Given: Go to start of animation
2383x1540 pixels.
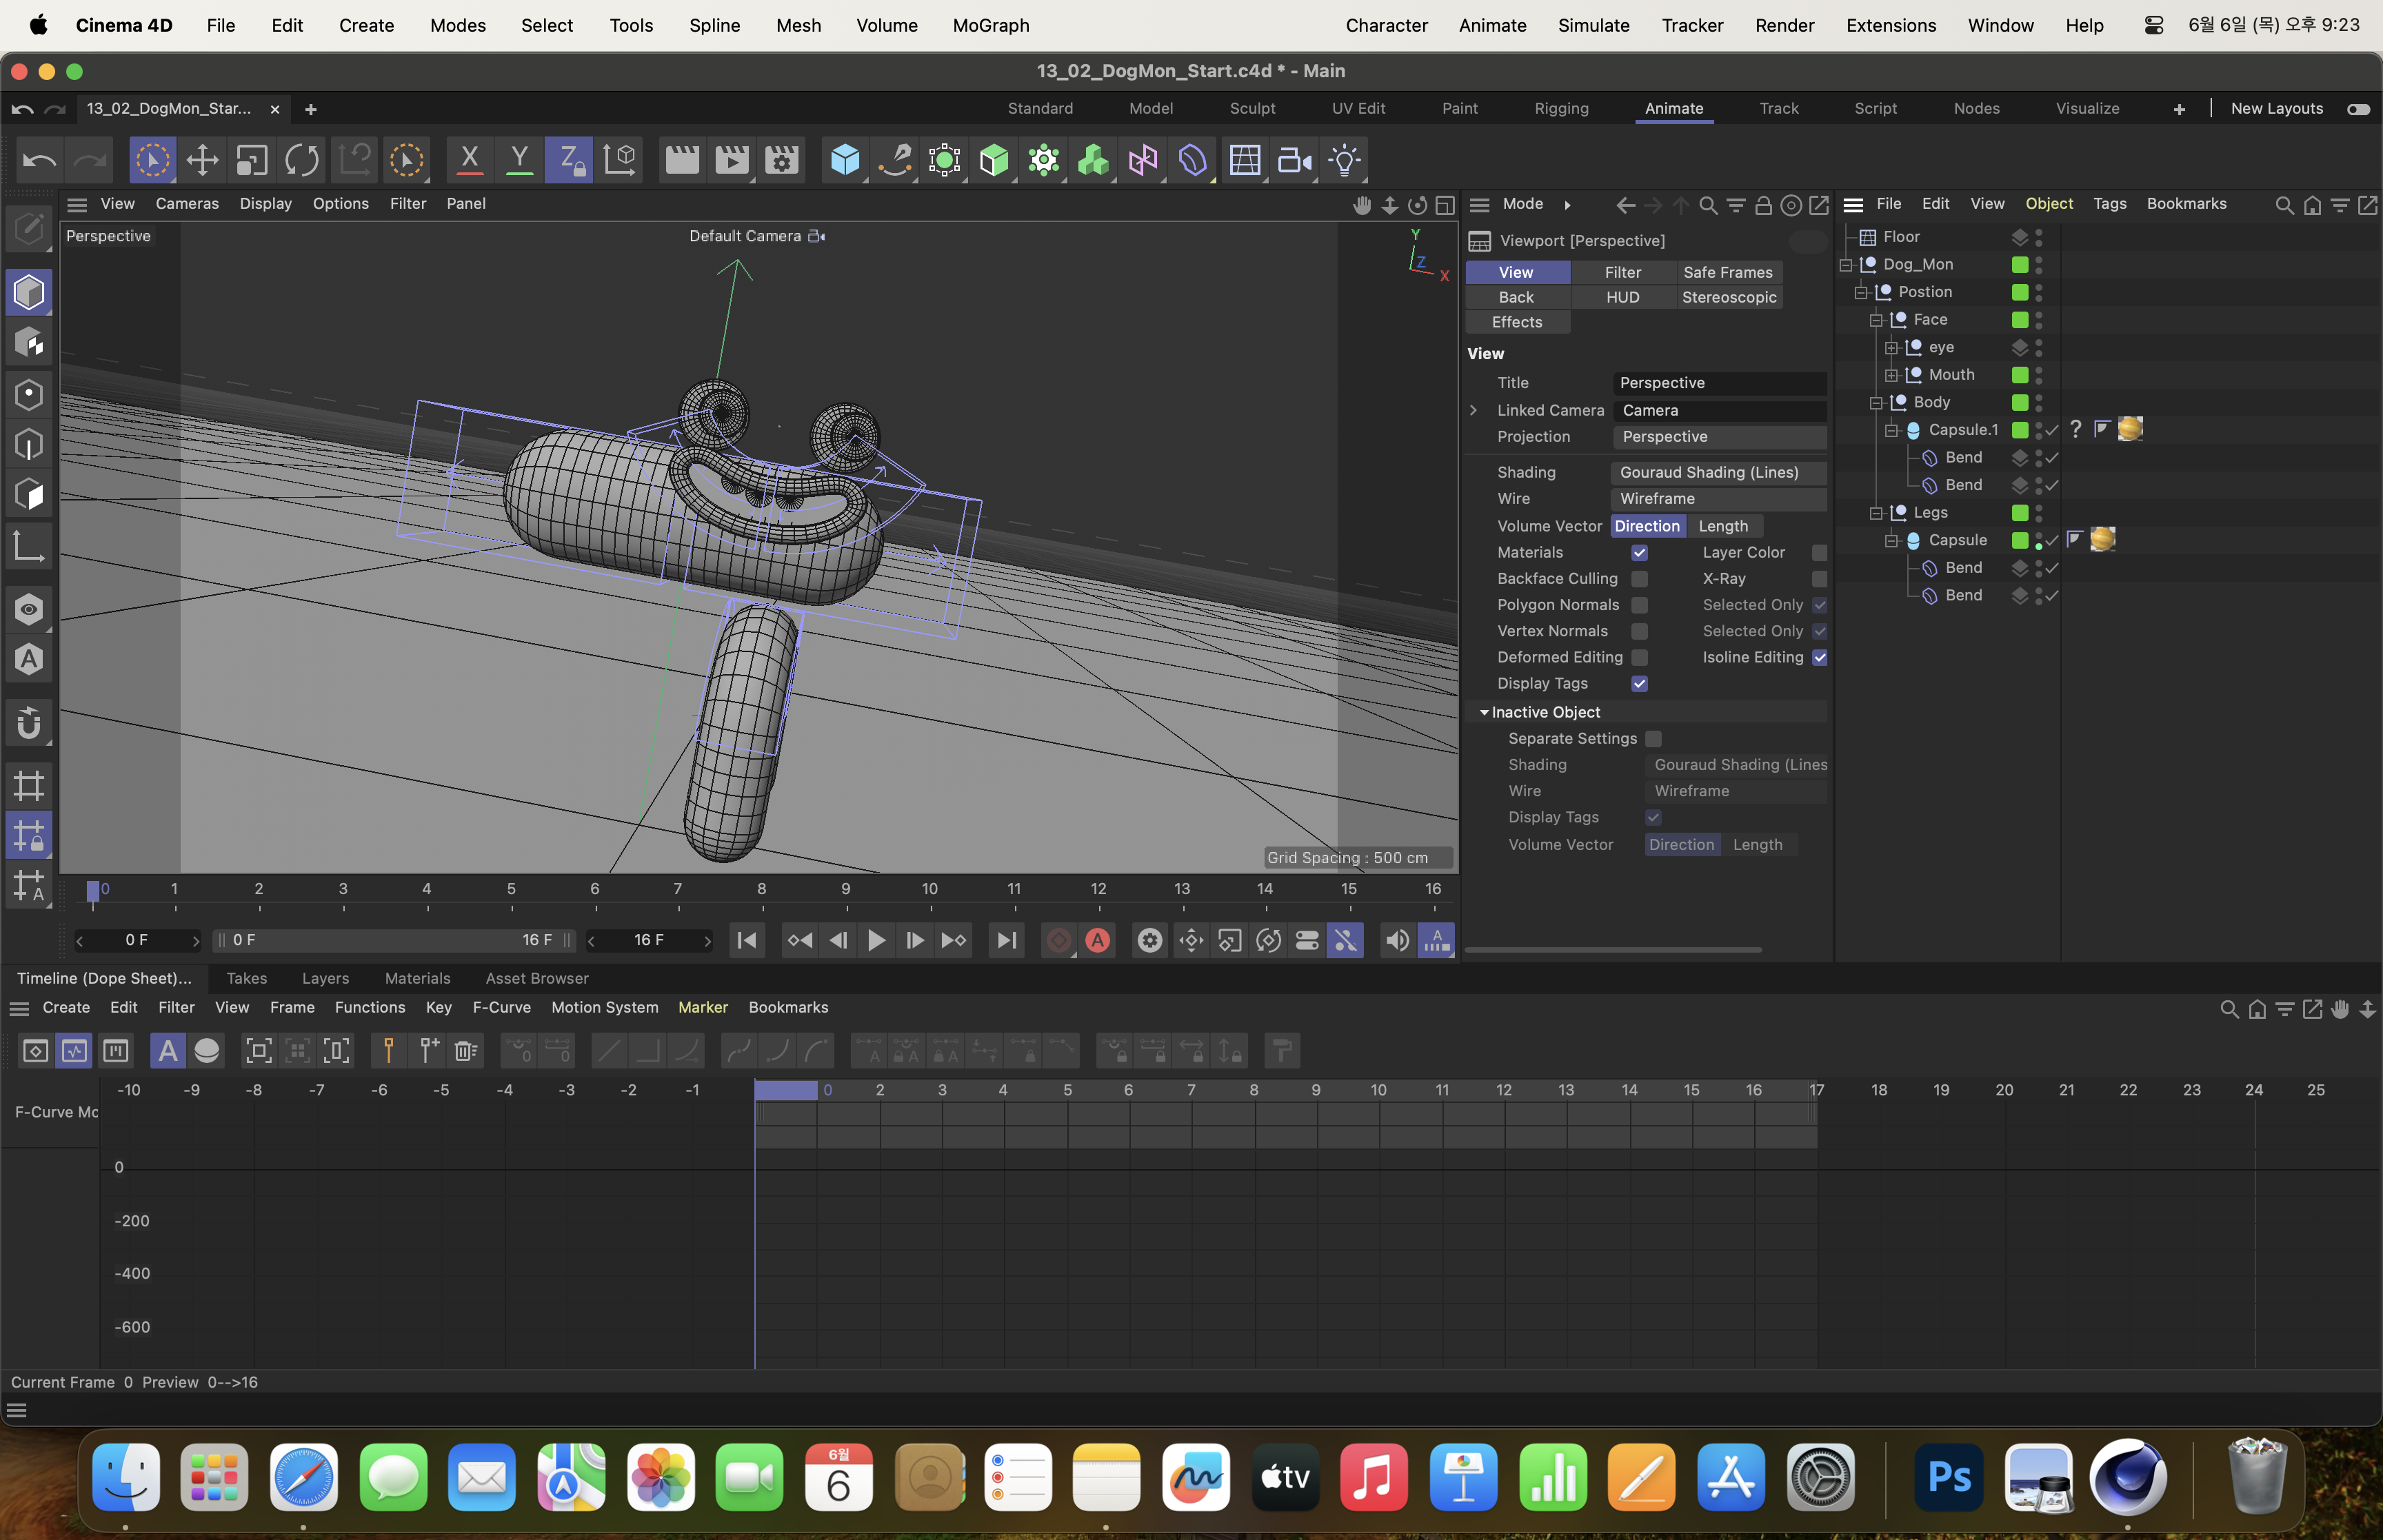Looking at the screenshot, I should 747,940.
